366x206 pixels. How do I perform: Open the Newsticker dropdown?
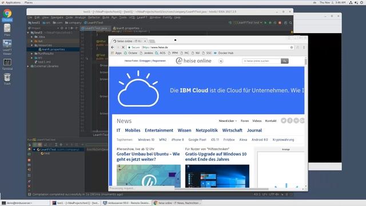[228, 121]
